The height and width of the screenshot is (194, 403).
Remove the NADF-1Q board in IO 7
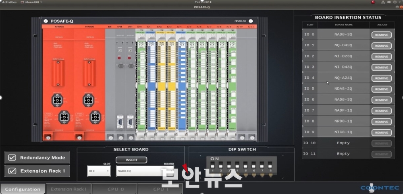(381, 111)
